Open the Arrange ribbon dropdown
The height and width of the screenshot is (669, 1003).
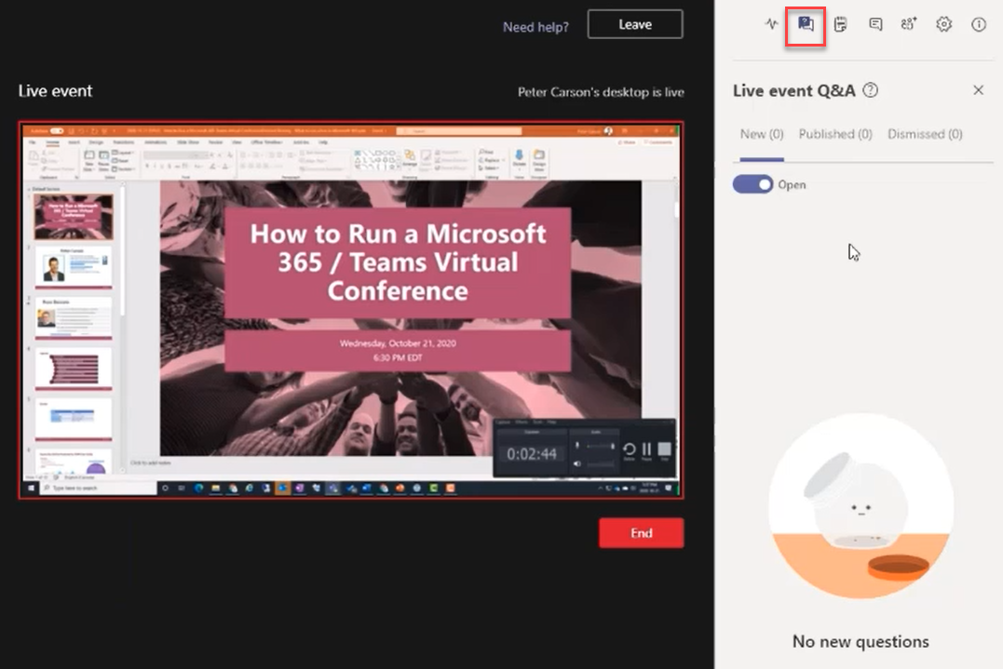[x=410, y=160]
